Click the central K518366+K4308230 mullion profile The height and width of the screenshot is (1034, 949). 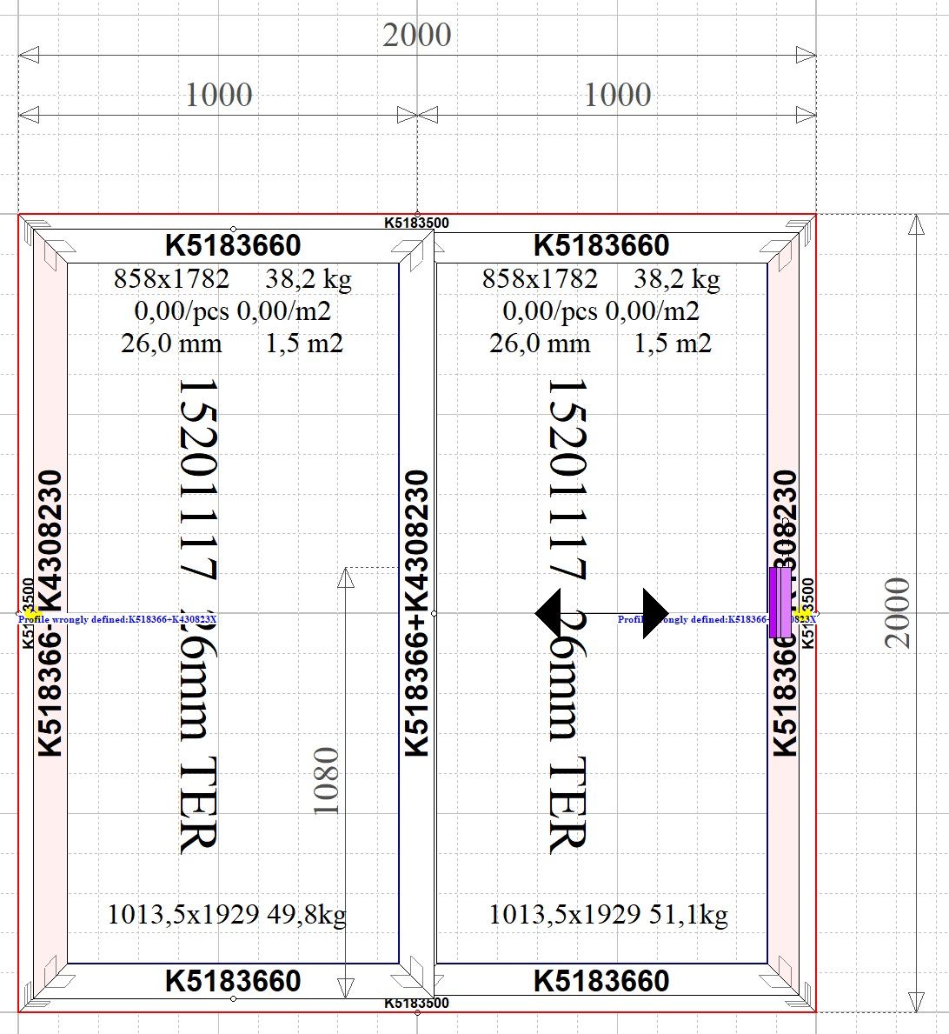[x=418, y=613]
